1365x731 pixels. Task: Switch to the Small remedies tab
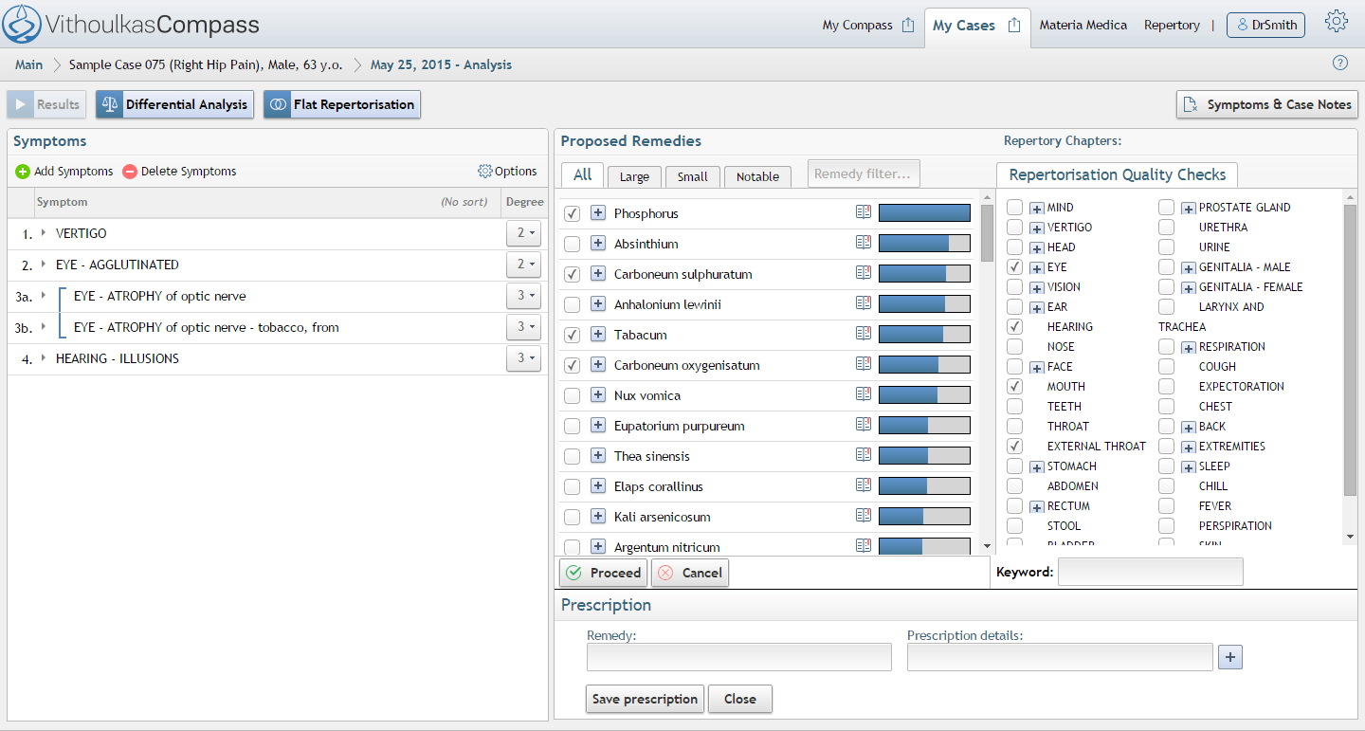tap(693, 176)
